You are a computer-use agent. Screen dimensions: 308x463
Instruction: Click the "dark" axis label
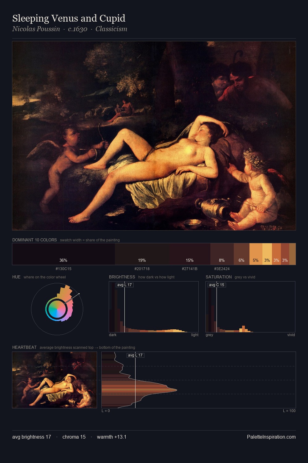click(x=113, y=335)
